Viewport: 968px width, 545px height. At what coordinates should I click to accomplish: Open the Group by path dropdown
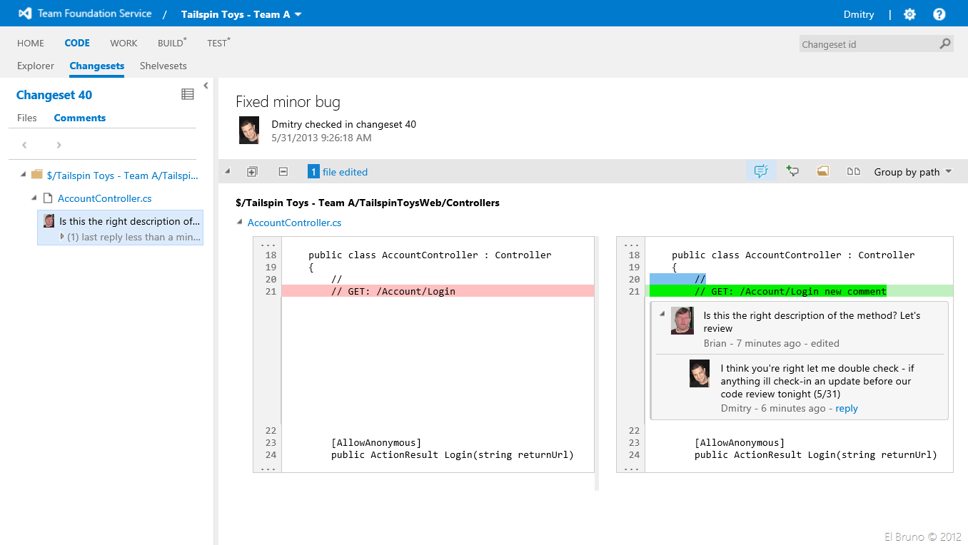pyautogui.click(x=913, y=172)
